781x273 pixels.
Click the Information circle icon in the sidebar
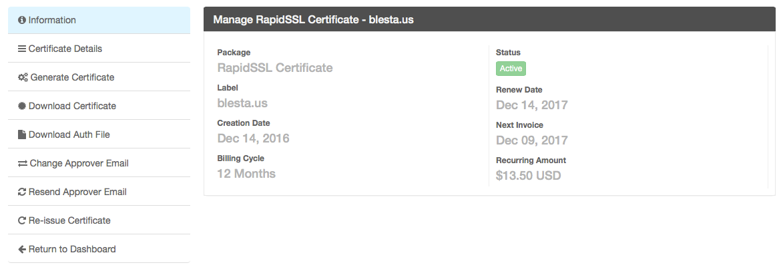click(x=22, y=21)
